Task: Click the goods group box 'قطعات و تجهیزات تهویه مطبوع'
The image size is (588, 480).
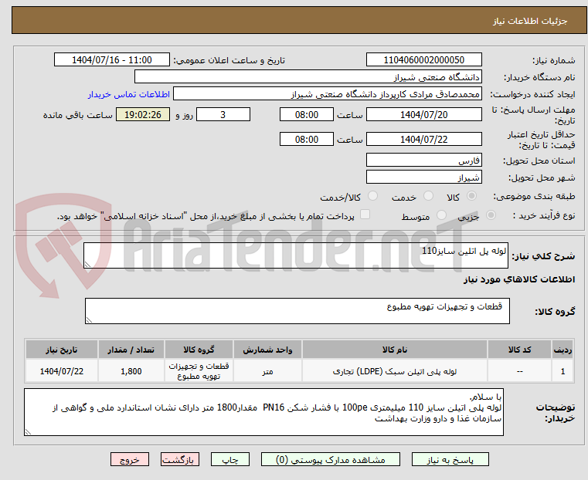Action: 297,311
